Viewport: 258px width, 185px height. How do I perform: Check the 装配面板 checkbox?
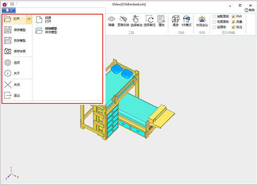[x=215, y=17]
